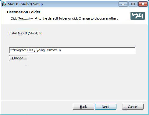The image size is (149, 115).
Task: Minimize the Max 8 Setup window
Action: point(123,4)
